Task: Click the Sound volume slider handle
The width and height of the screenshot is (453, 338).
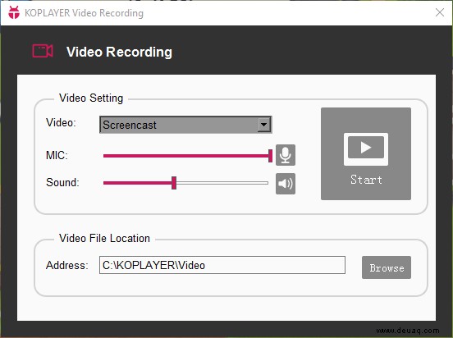Action: click(174, 183)
